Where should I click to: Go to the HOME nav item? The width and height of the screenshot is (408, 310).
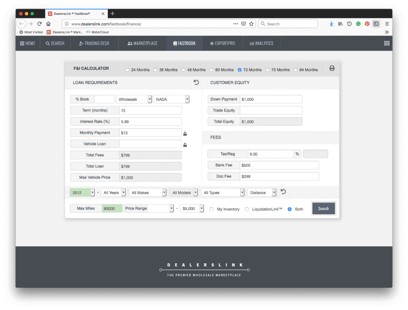(x=27, y=43)
